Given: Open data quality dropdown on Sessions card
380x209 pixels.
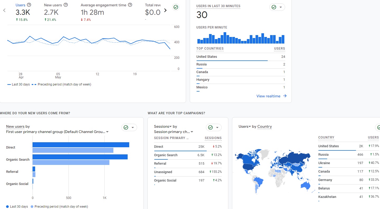Looking at the screenshot, I should click(x=214, y=127).
